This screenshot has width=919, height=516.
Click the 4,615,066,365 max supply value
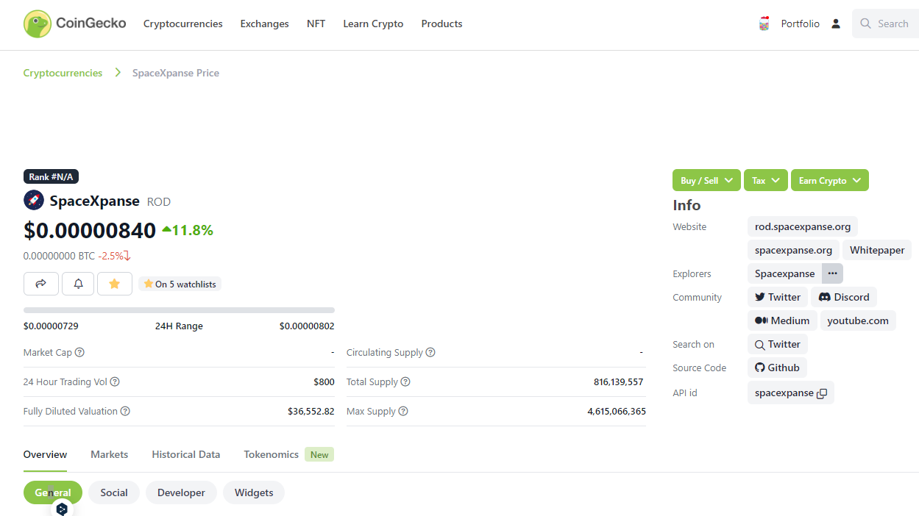617,411
